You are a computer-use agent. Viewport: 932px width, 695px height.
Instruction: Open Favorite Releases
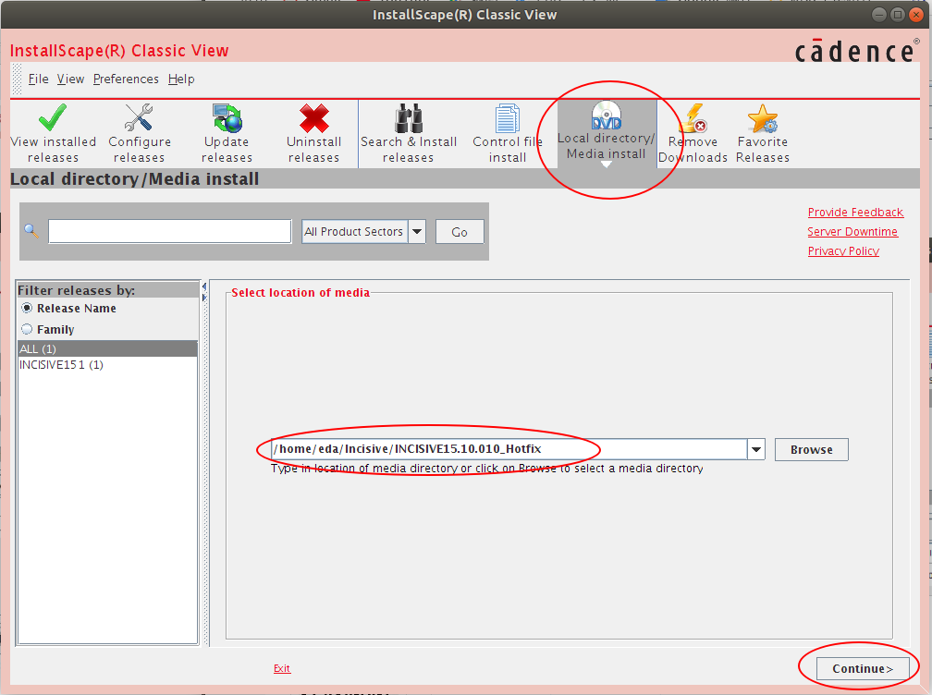point(763,134)
